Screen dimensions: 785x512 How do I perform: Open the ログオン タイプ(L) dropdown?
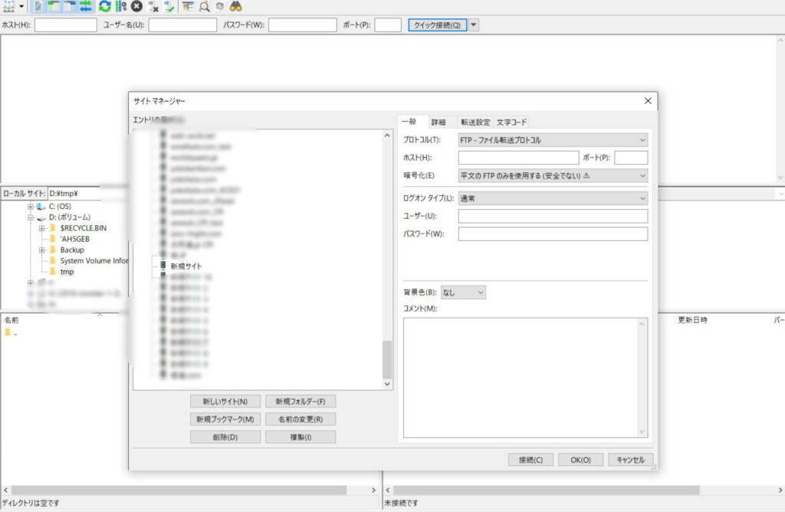coord(553,198)
